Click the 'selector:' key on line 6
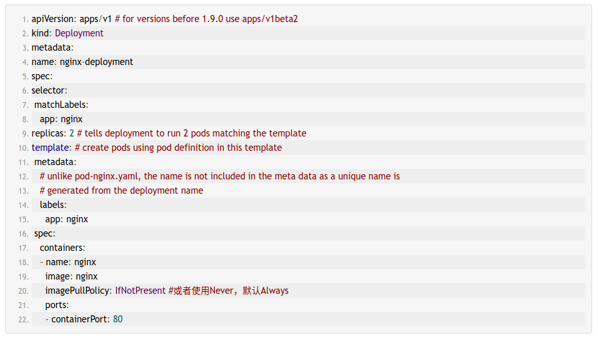The image size is (598, 338). point(49,90)
